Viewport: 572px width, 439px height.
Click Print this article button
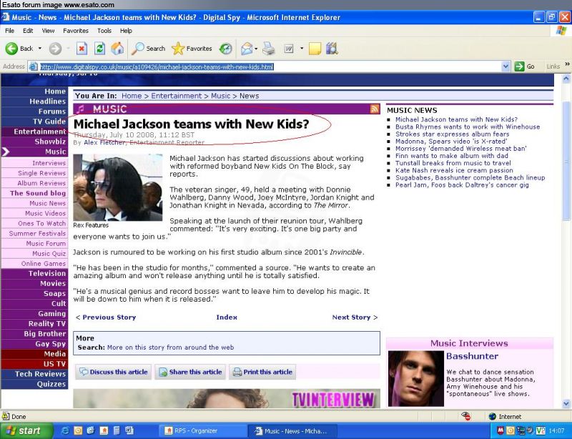(x=262, y=372)
